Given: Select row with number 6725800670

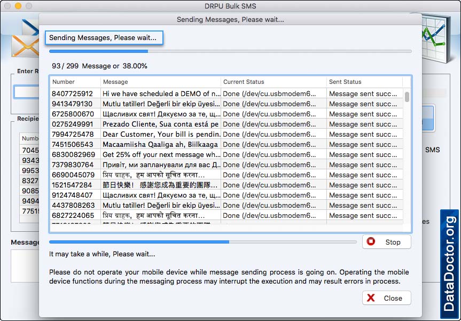Looking at the screenshot, I should (226, 114).
